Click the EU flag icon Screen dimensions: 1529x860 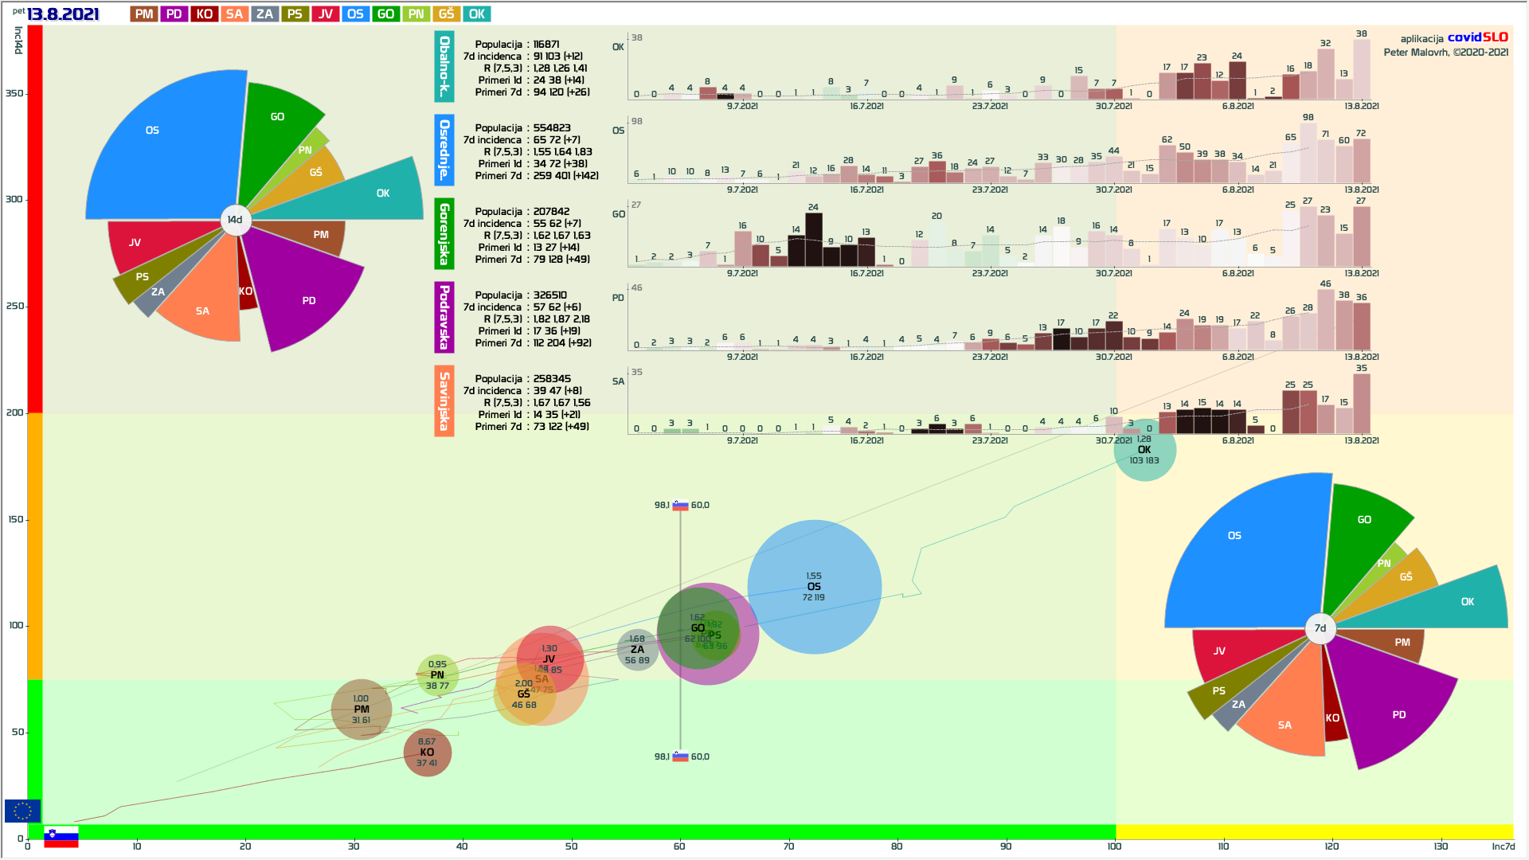coord(22,811)
